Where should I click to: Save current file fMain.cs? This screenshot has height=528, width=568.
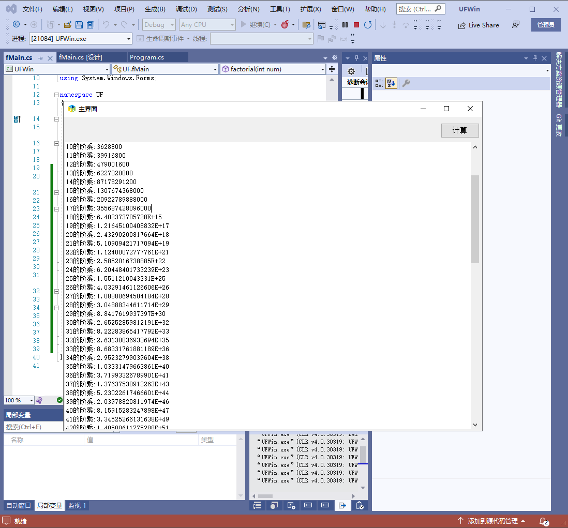pyautogui.click(x=79, y=25)
